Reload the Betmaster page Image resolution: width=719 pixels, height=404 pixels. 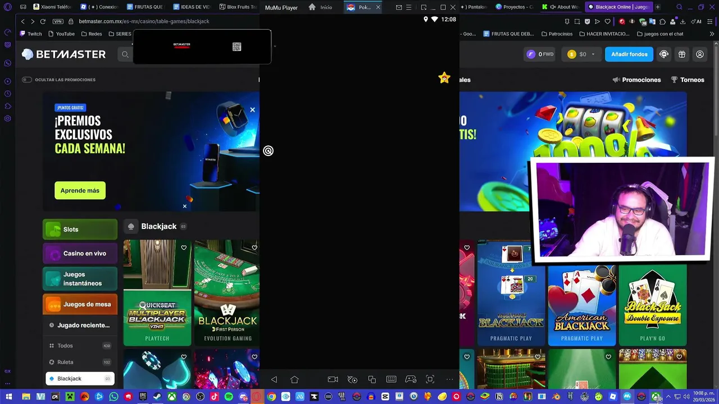(43, 21)
